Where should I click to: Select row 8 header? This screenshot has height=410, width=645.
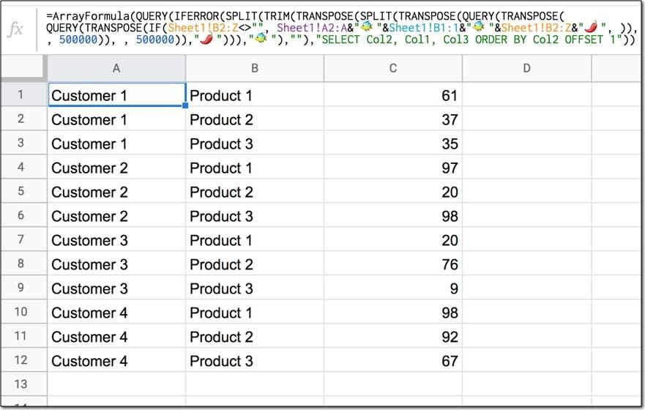coord(24,264)
